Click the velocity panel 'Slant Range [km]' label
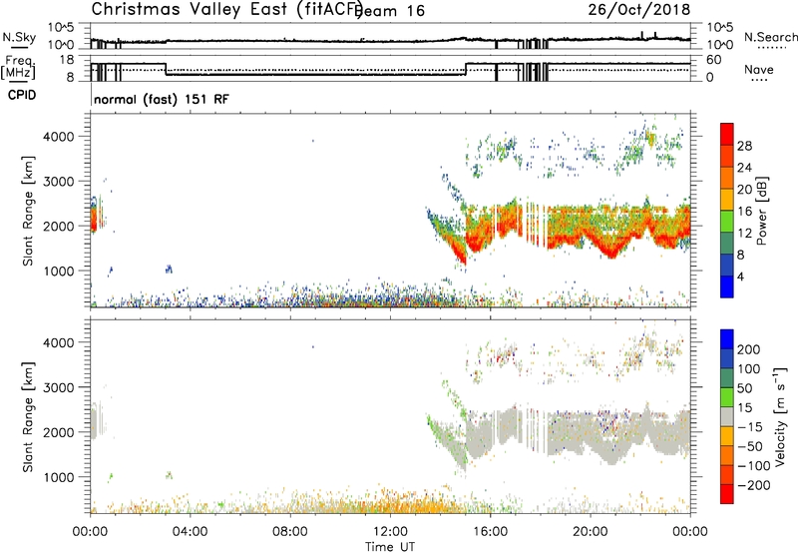The height and width of the screenshot is (553, 798). click(28, 417)
